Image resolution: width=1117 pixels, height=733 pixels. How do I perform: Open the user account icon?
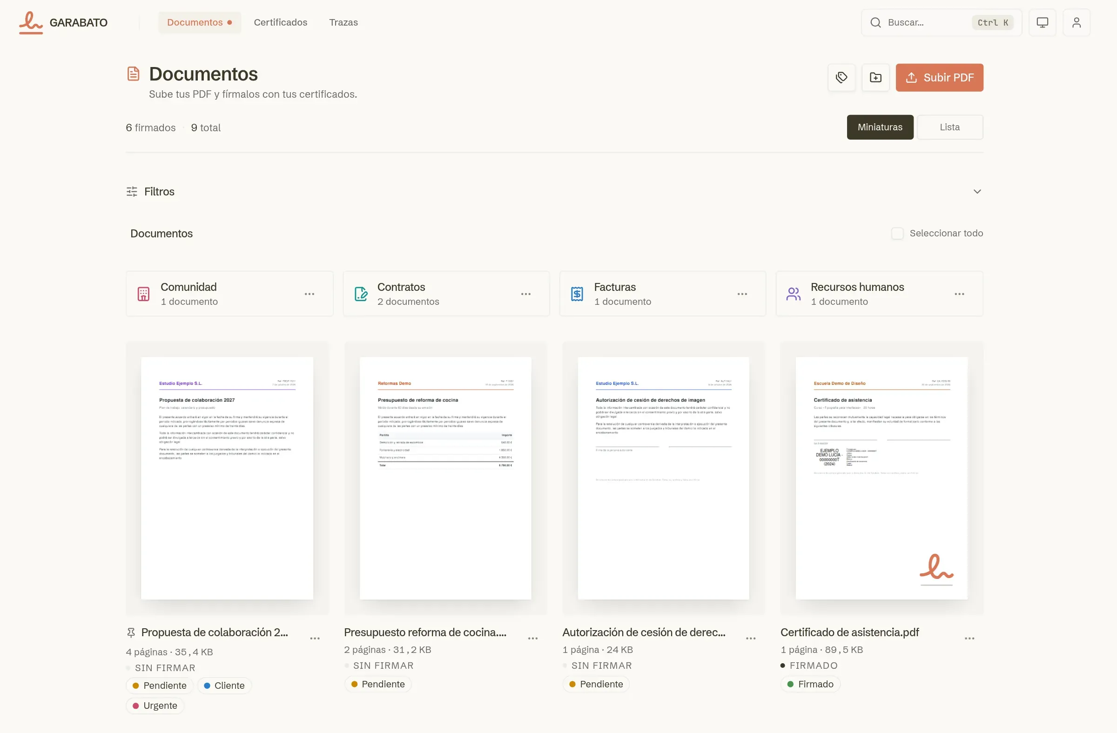1077,22
